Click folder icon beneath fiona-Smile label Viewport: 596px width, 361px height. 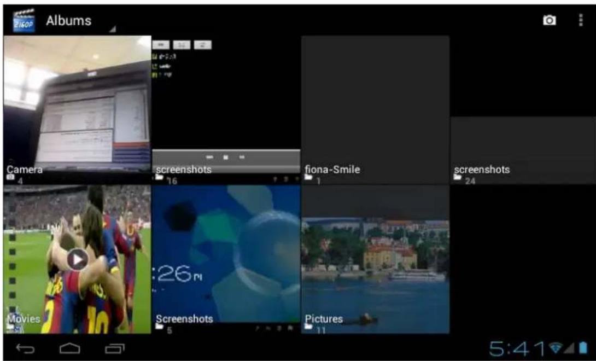pyautogui.click(x=308, y=178)
